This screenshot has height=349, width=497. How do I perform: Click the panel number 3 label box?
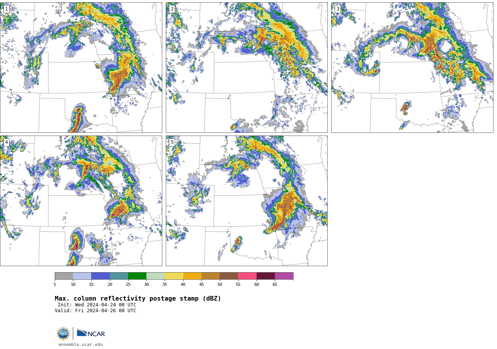click(x=337, y=9)
